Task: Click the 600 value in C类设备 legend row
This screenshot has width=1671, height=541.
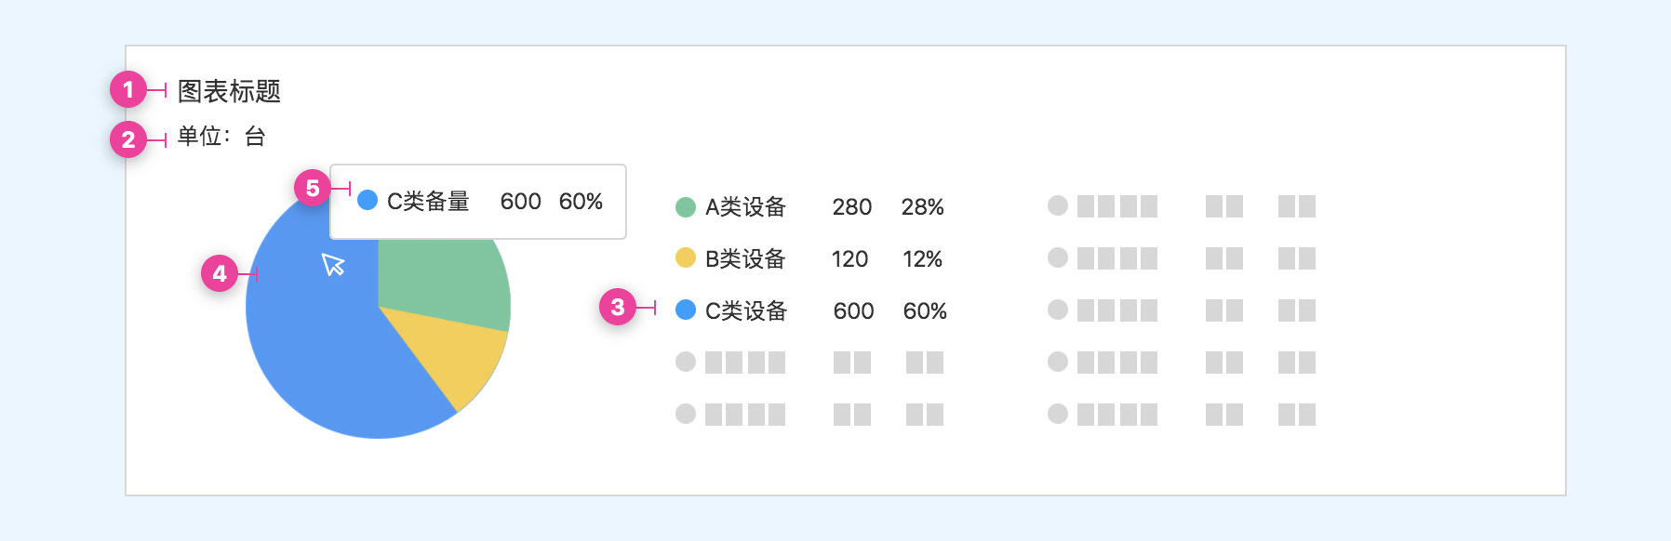Action: pos(853,311)
